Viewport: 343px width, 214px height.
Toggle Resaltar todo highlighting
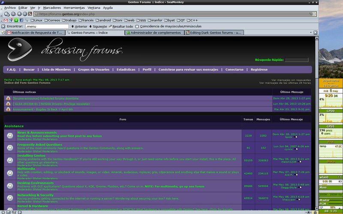pyautogui.click(x=121, y=27)
